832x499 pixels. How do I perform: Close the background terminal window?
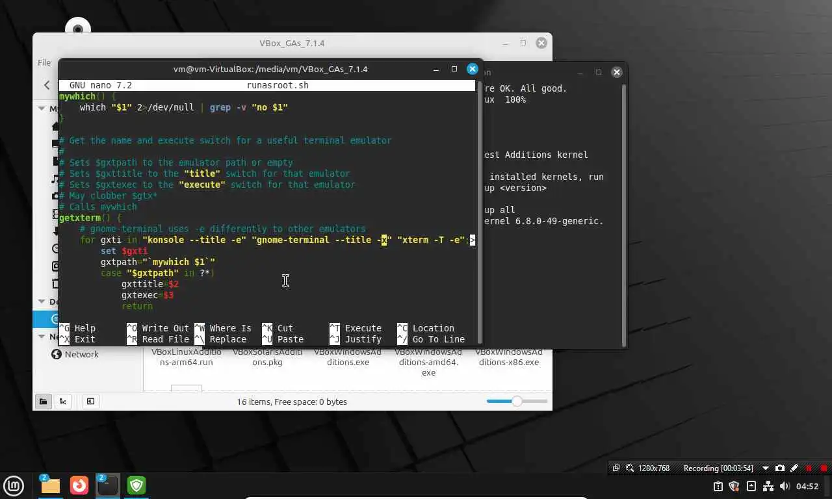point(617,72)
